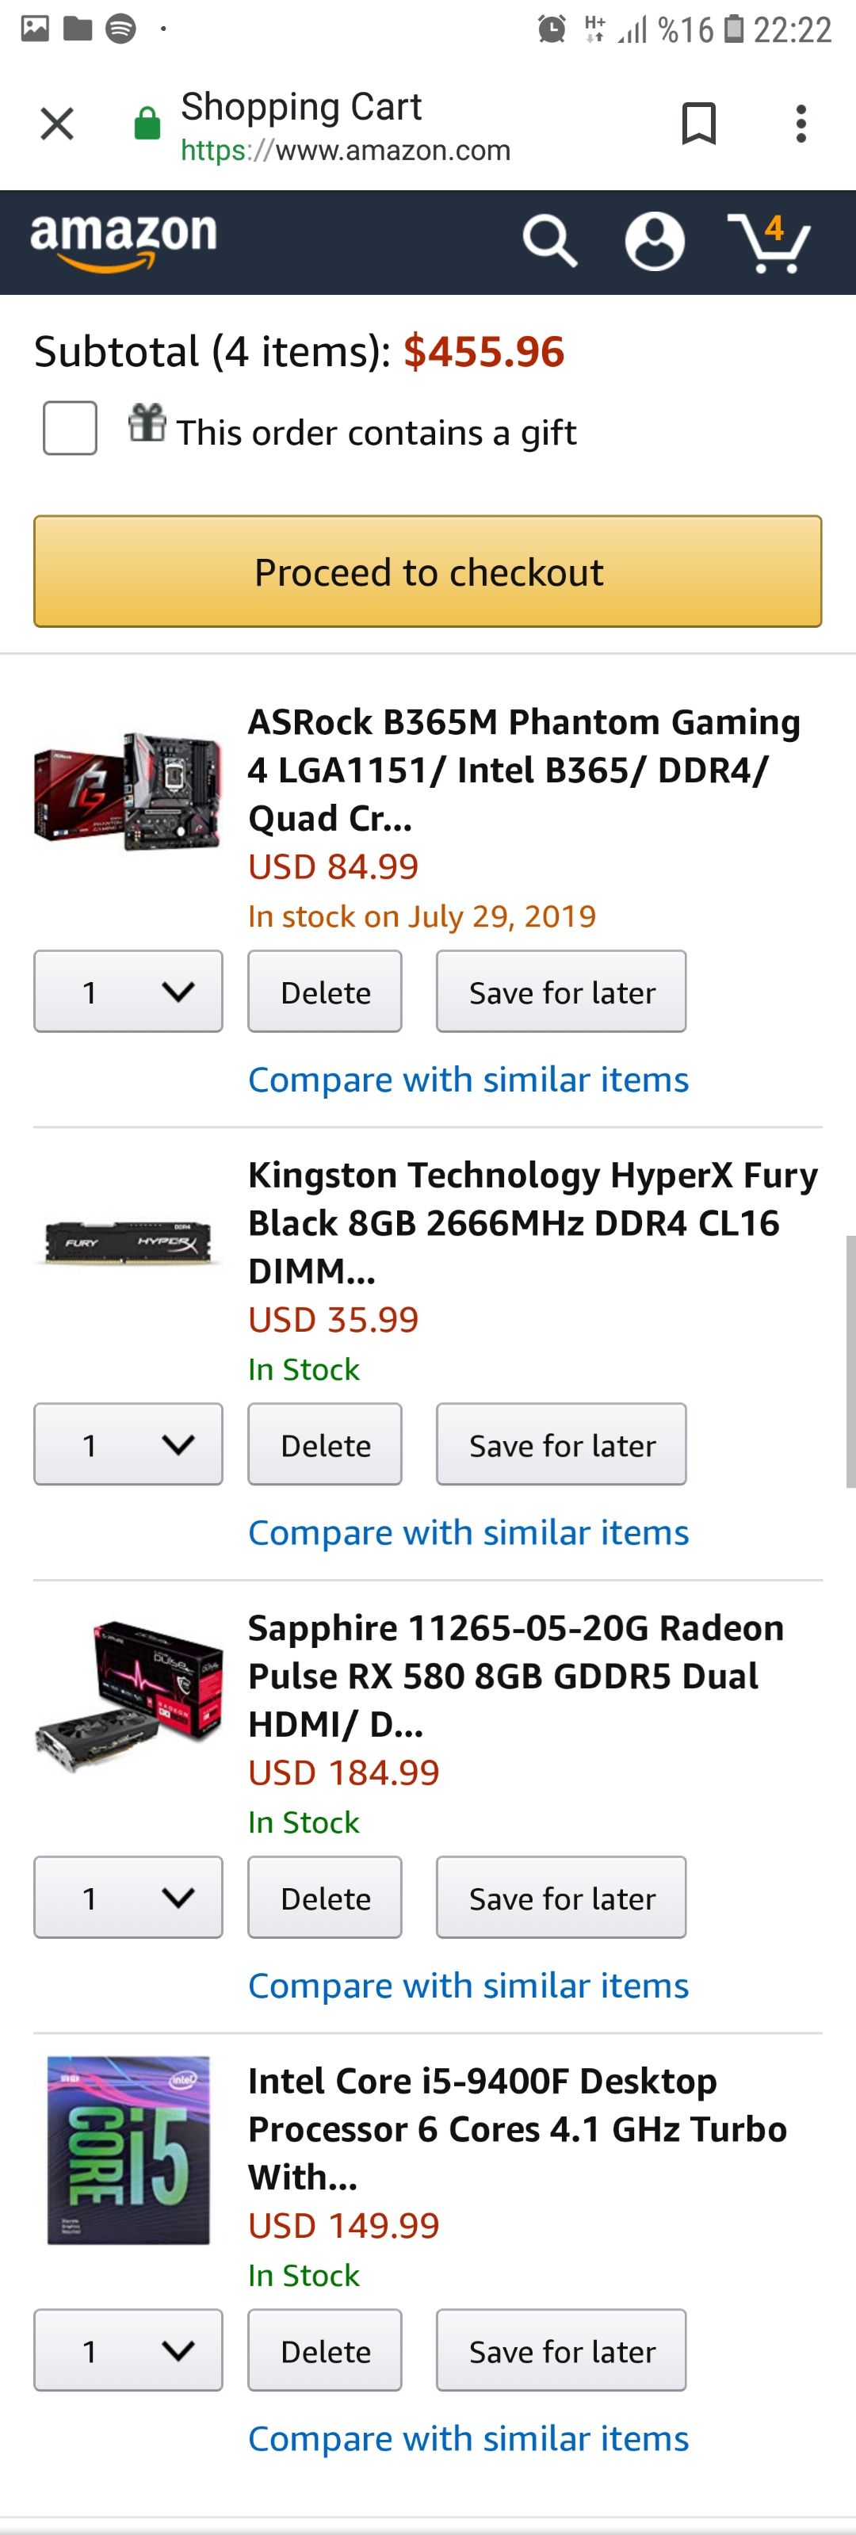This screenshot has height=2535, width=856.
Task: Open the Spotify icon in the status bar
Action: 120,28
